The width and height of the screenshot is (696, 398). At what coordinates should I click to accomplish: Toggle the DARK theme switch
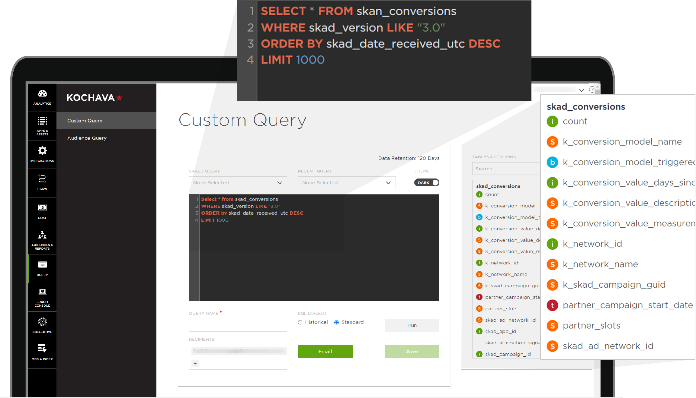tap(427, 183)
